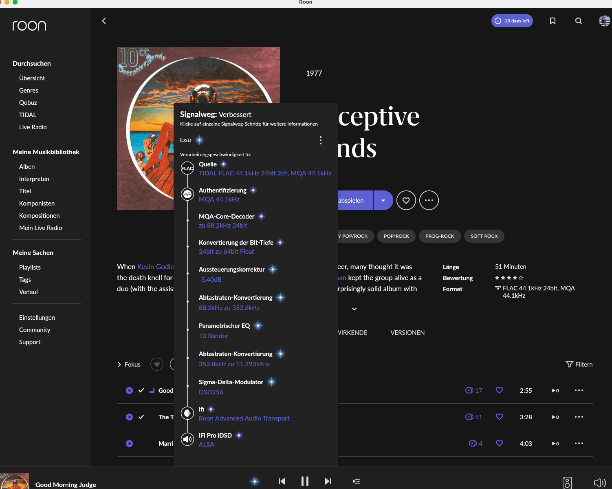Open TIDAL in sidebar
This screenshot has width=612, height=489.
[28, 115]
